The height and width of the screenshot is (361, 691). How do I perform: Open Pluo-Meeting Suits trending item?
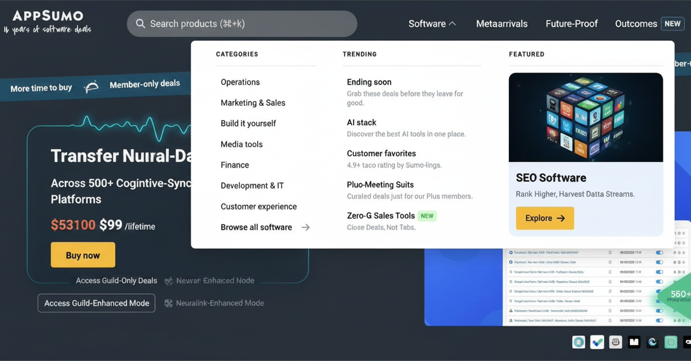[x=380, y=185]
